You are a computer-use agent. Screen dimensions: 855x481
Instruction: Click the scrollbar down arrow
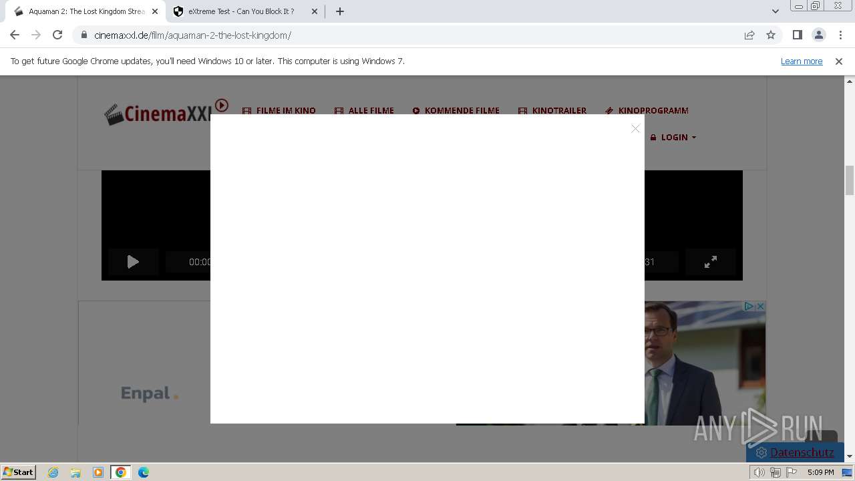point(850,456)
